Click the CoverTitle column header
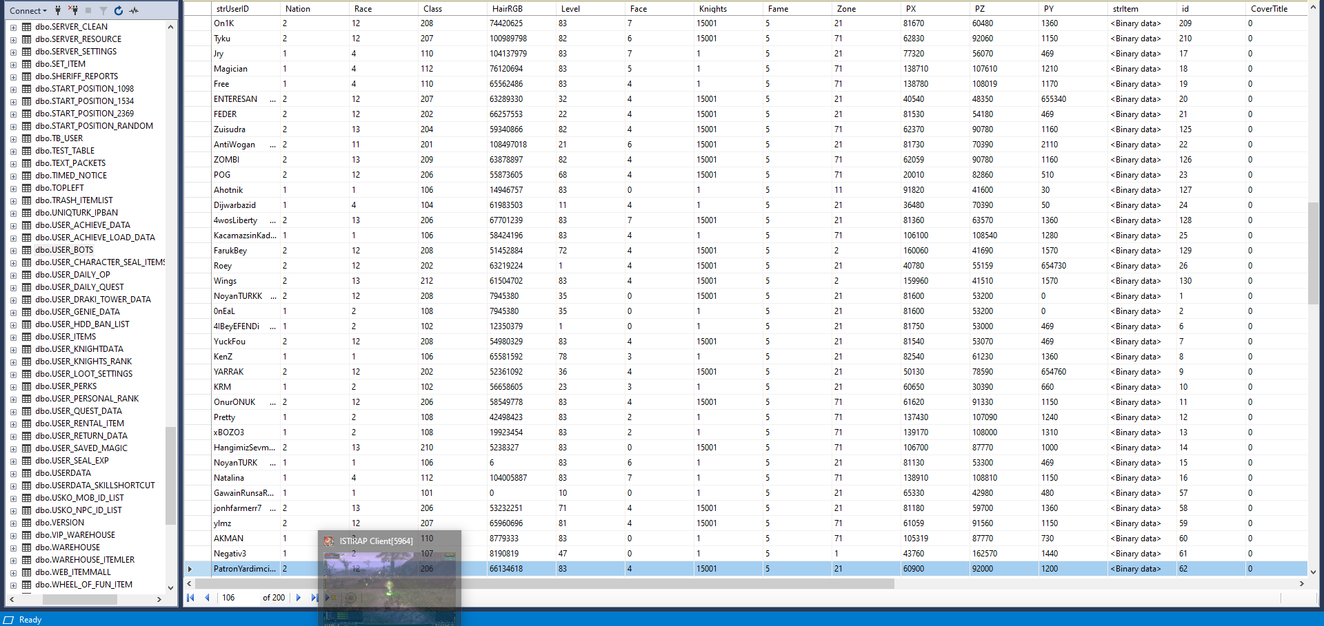The width and height of the screenshot is (1324, 626). (1276, 9)
